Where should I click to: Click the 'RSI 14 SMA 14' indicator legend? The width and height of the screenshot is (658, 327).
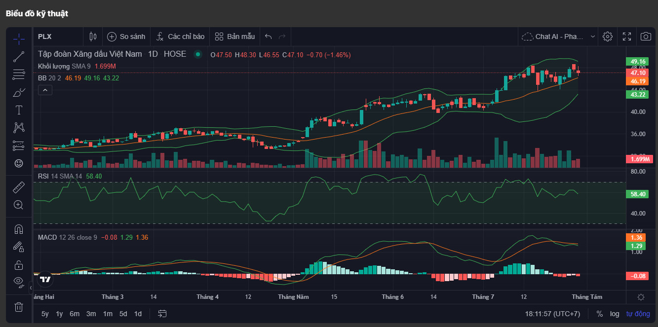(60, 176)
